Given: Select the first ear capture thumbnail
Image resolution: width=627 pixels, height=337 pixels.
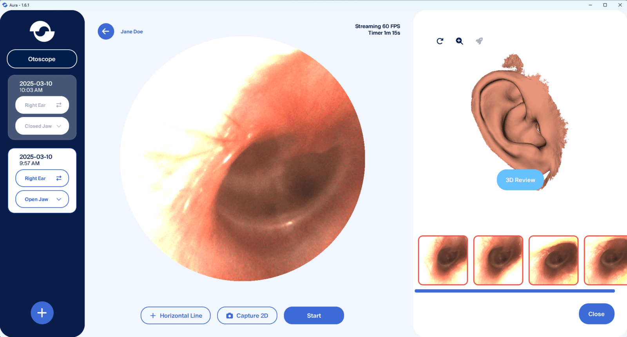Looking at the screenshot, I should 443,260.
